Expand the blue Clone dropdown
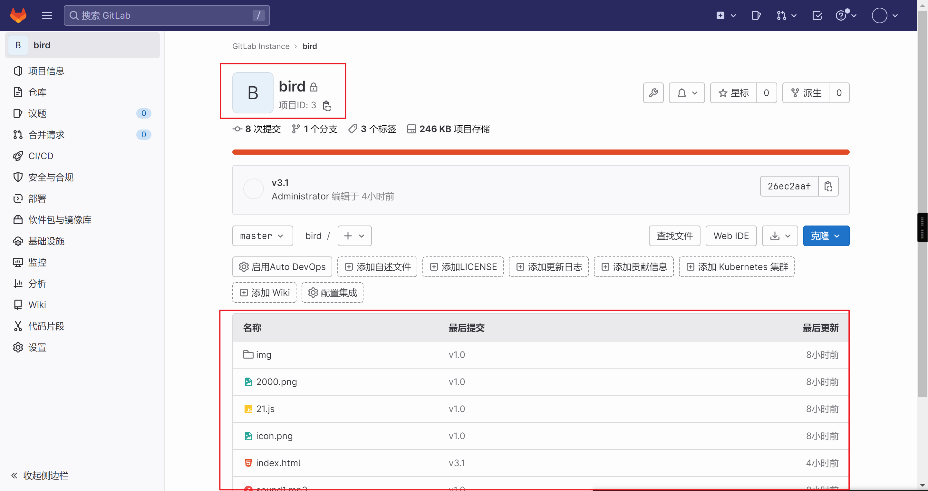928x491 pixels. click(826, 236)
